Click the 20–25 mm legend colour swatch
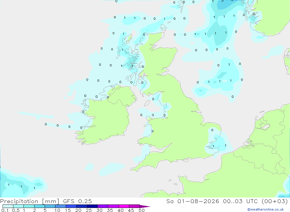Screen dimensions: 290x212 click(81, 206)
